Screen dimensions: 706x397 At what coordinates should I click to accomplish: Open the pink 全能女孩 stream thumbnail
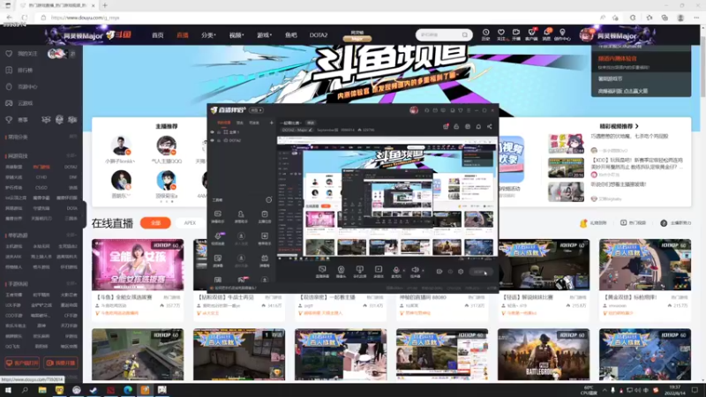[138, 265]
